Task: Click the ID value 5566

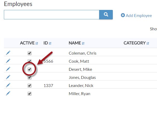Action: pos(48,61)
